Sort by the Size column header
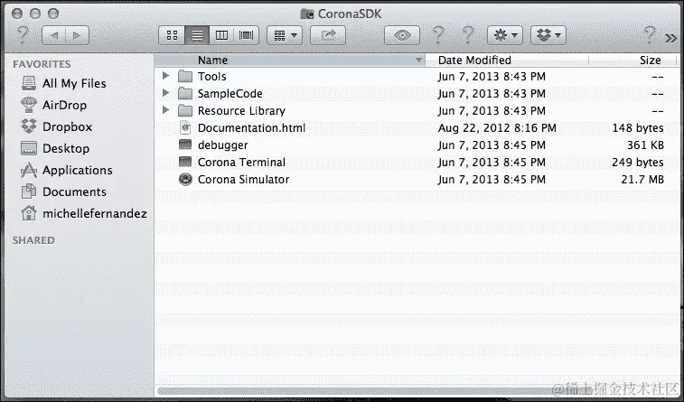 click(x=633, y=61)
